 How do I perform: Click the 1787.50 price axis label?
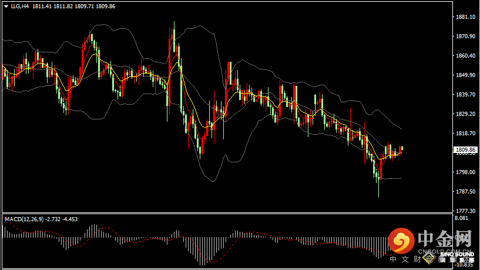point(466,192)
